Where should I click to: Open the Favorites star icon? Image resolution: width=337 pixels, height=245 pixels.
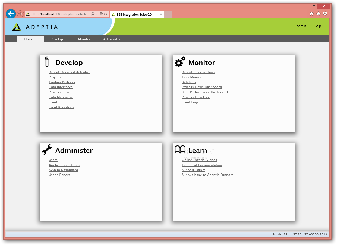(x=318, y=14)
